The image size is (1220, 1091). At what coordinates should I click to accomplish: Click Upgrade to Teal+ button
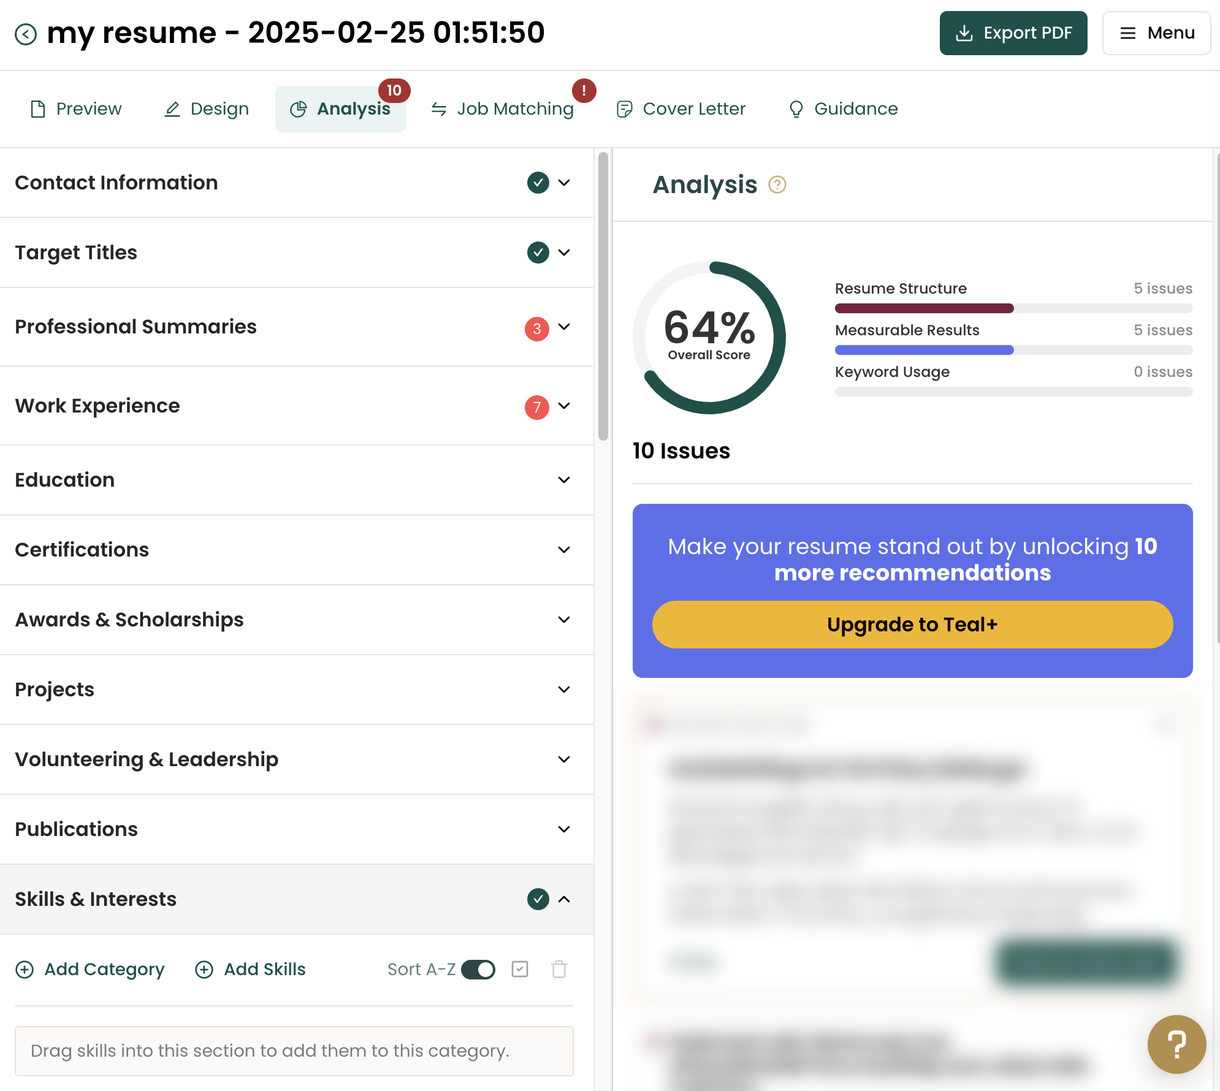912,625
